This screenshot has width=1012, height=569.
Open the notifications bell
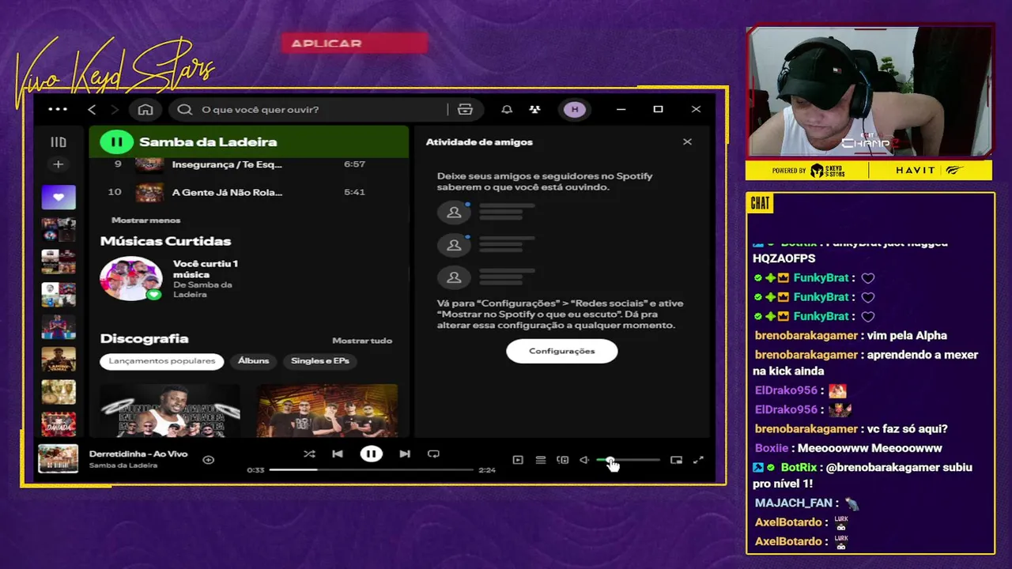pos(507,109)
